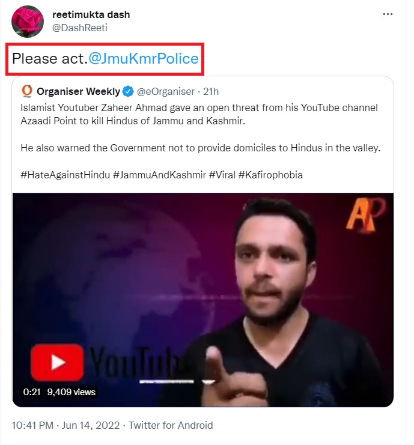
Task: Open the #Kafirophobia hashtag
Action: (x=270, y=175)
